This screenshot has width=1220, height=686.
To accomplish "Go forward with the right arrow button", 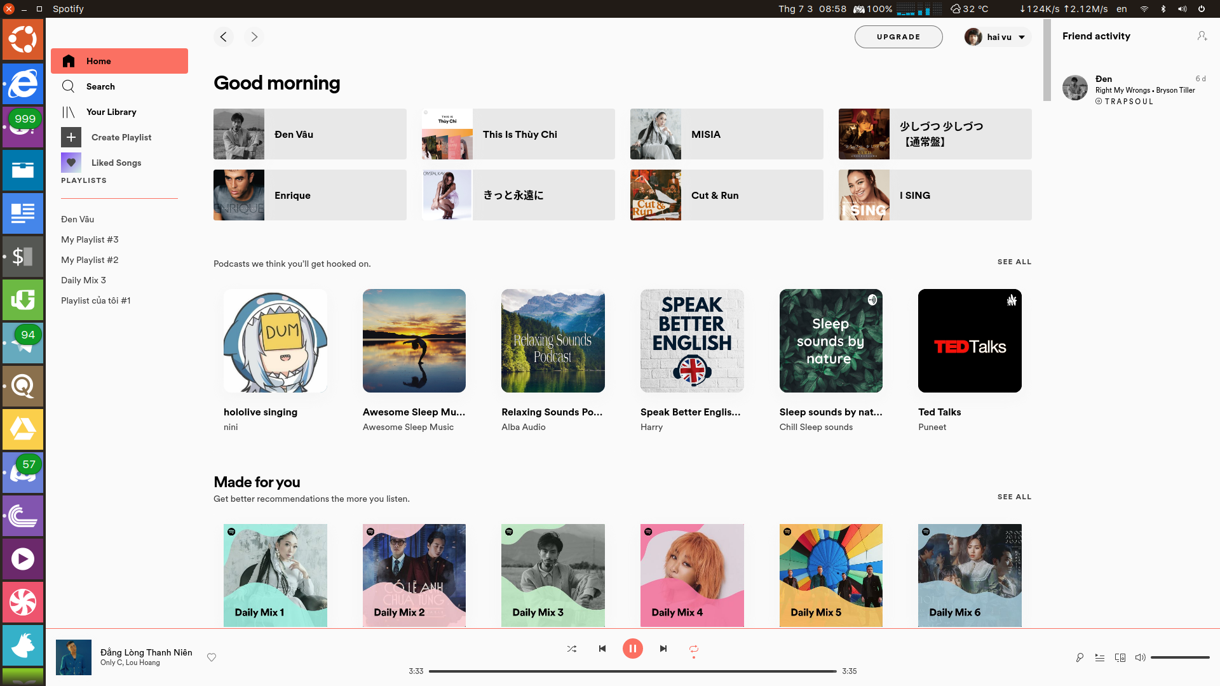I will tap(254, 37).
